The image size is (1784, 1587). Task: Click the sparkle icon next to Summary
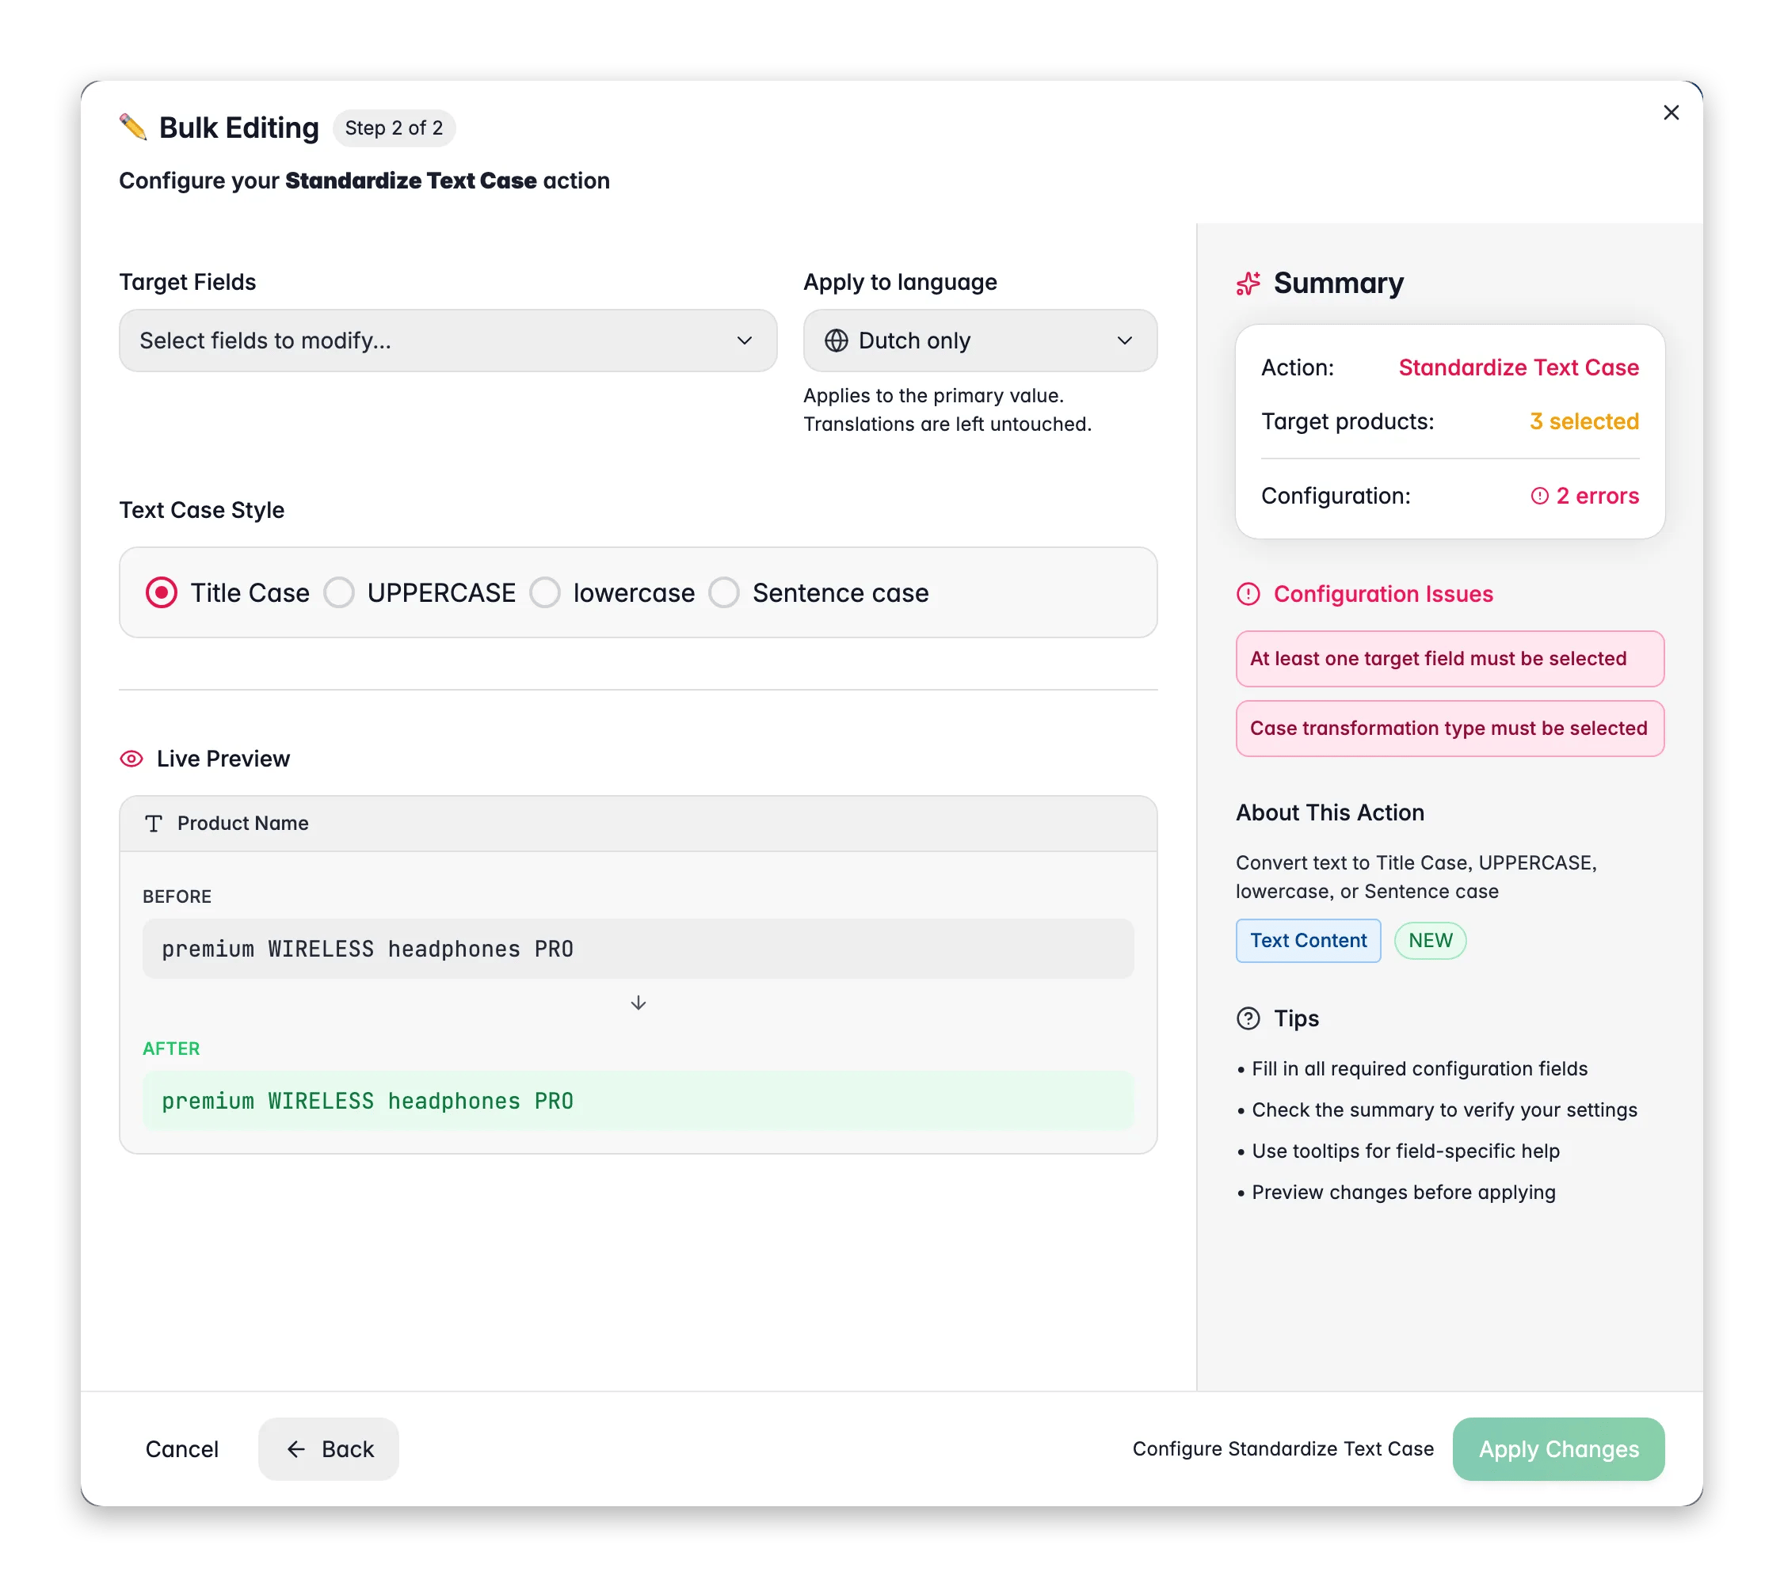[1248, 284]
